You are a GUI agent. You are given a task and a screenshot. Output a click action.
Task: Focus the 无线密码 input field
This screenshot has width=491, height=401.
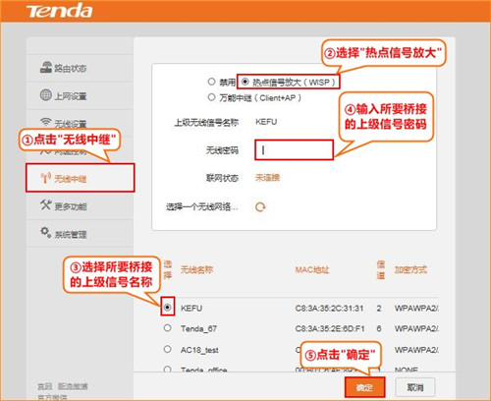(x=294, y=150)
